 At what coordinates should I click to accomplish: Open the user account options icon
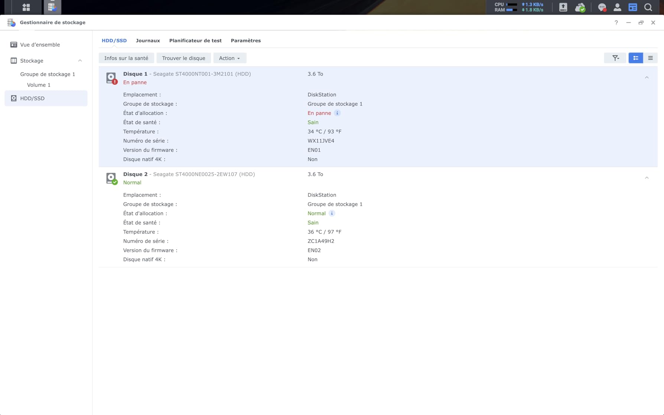tap(617, 7)
